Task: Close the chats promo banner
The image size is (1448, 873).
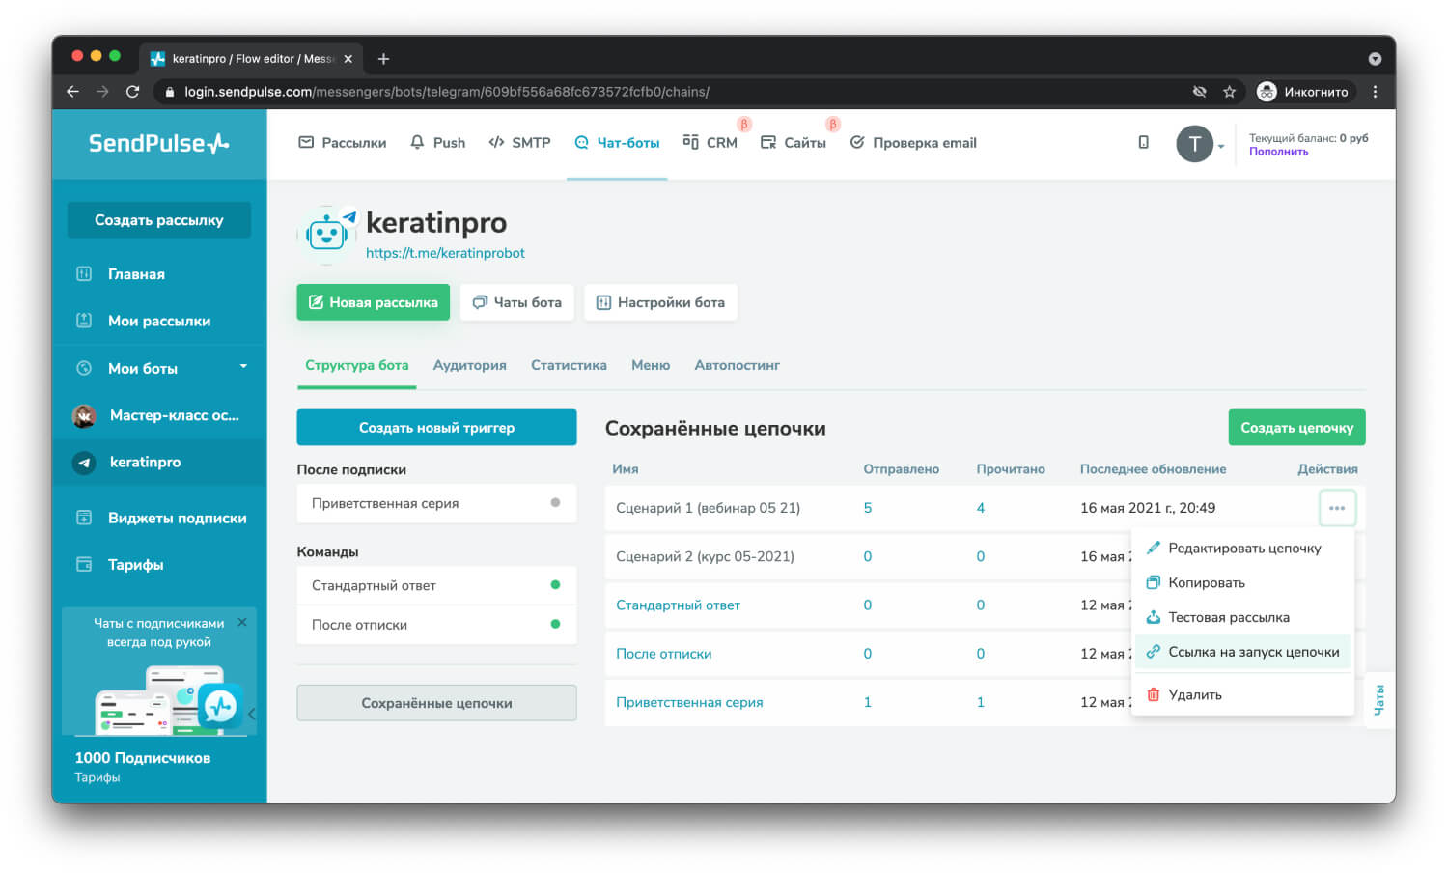Action: [x=242, y=623]
